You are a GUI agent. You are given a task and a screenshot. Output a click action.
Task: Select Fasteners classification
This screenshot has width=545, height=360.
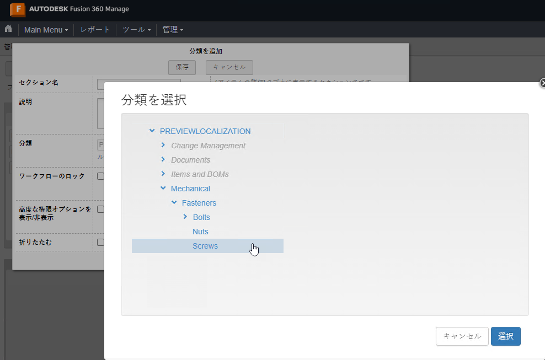pos(199,203)
